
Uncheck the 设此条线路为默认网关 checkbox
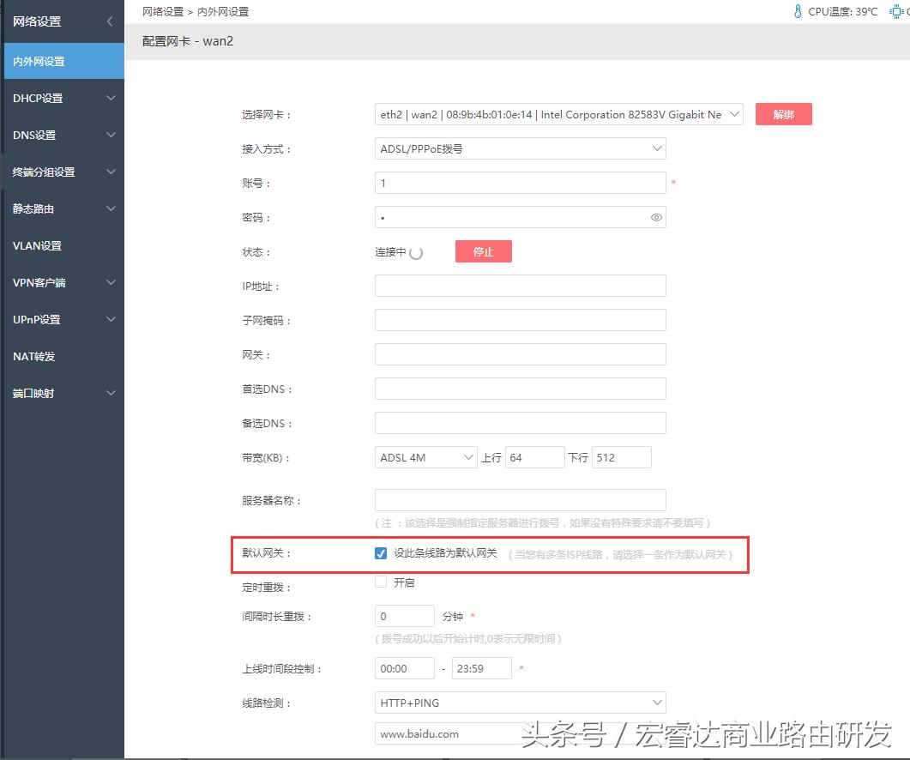click(x=380, y=553)
